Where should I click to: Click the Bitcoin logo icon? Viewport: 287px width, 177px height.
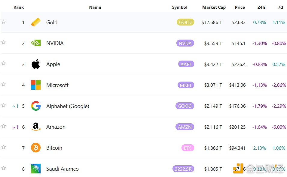click(x=36, y=148)
